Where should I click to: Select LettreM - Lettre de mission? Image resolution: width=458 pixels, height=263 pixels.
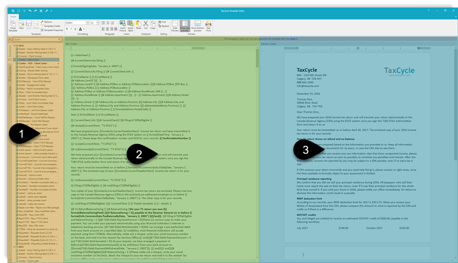[32, 204]
